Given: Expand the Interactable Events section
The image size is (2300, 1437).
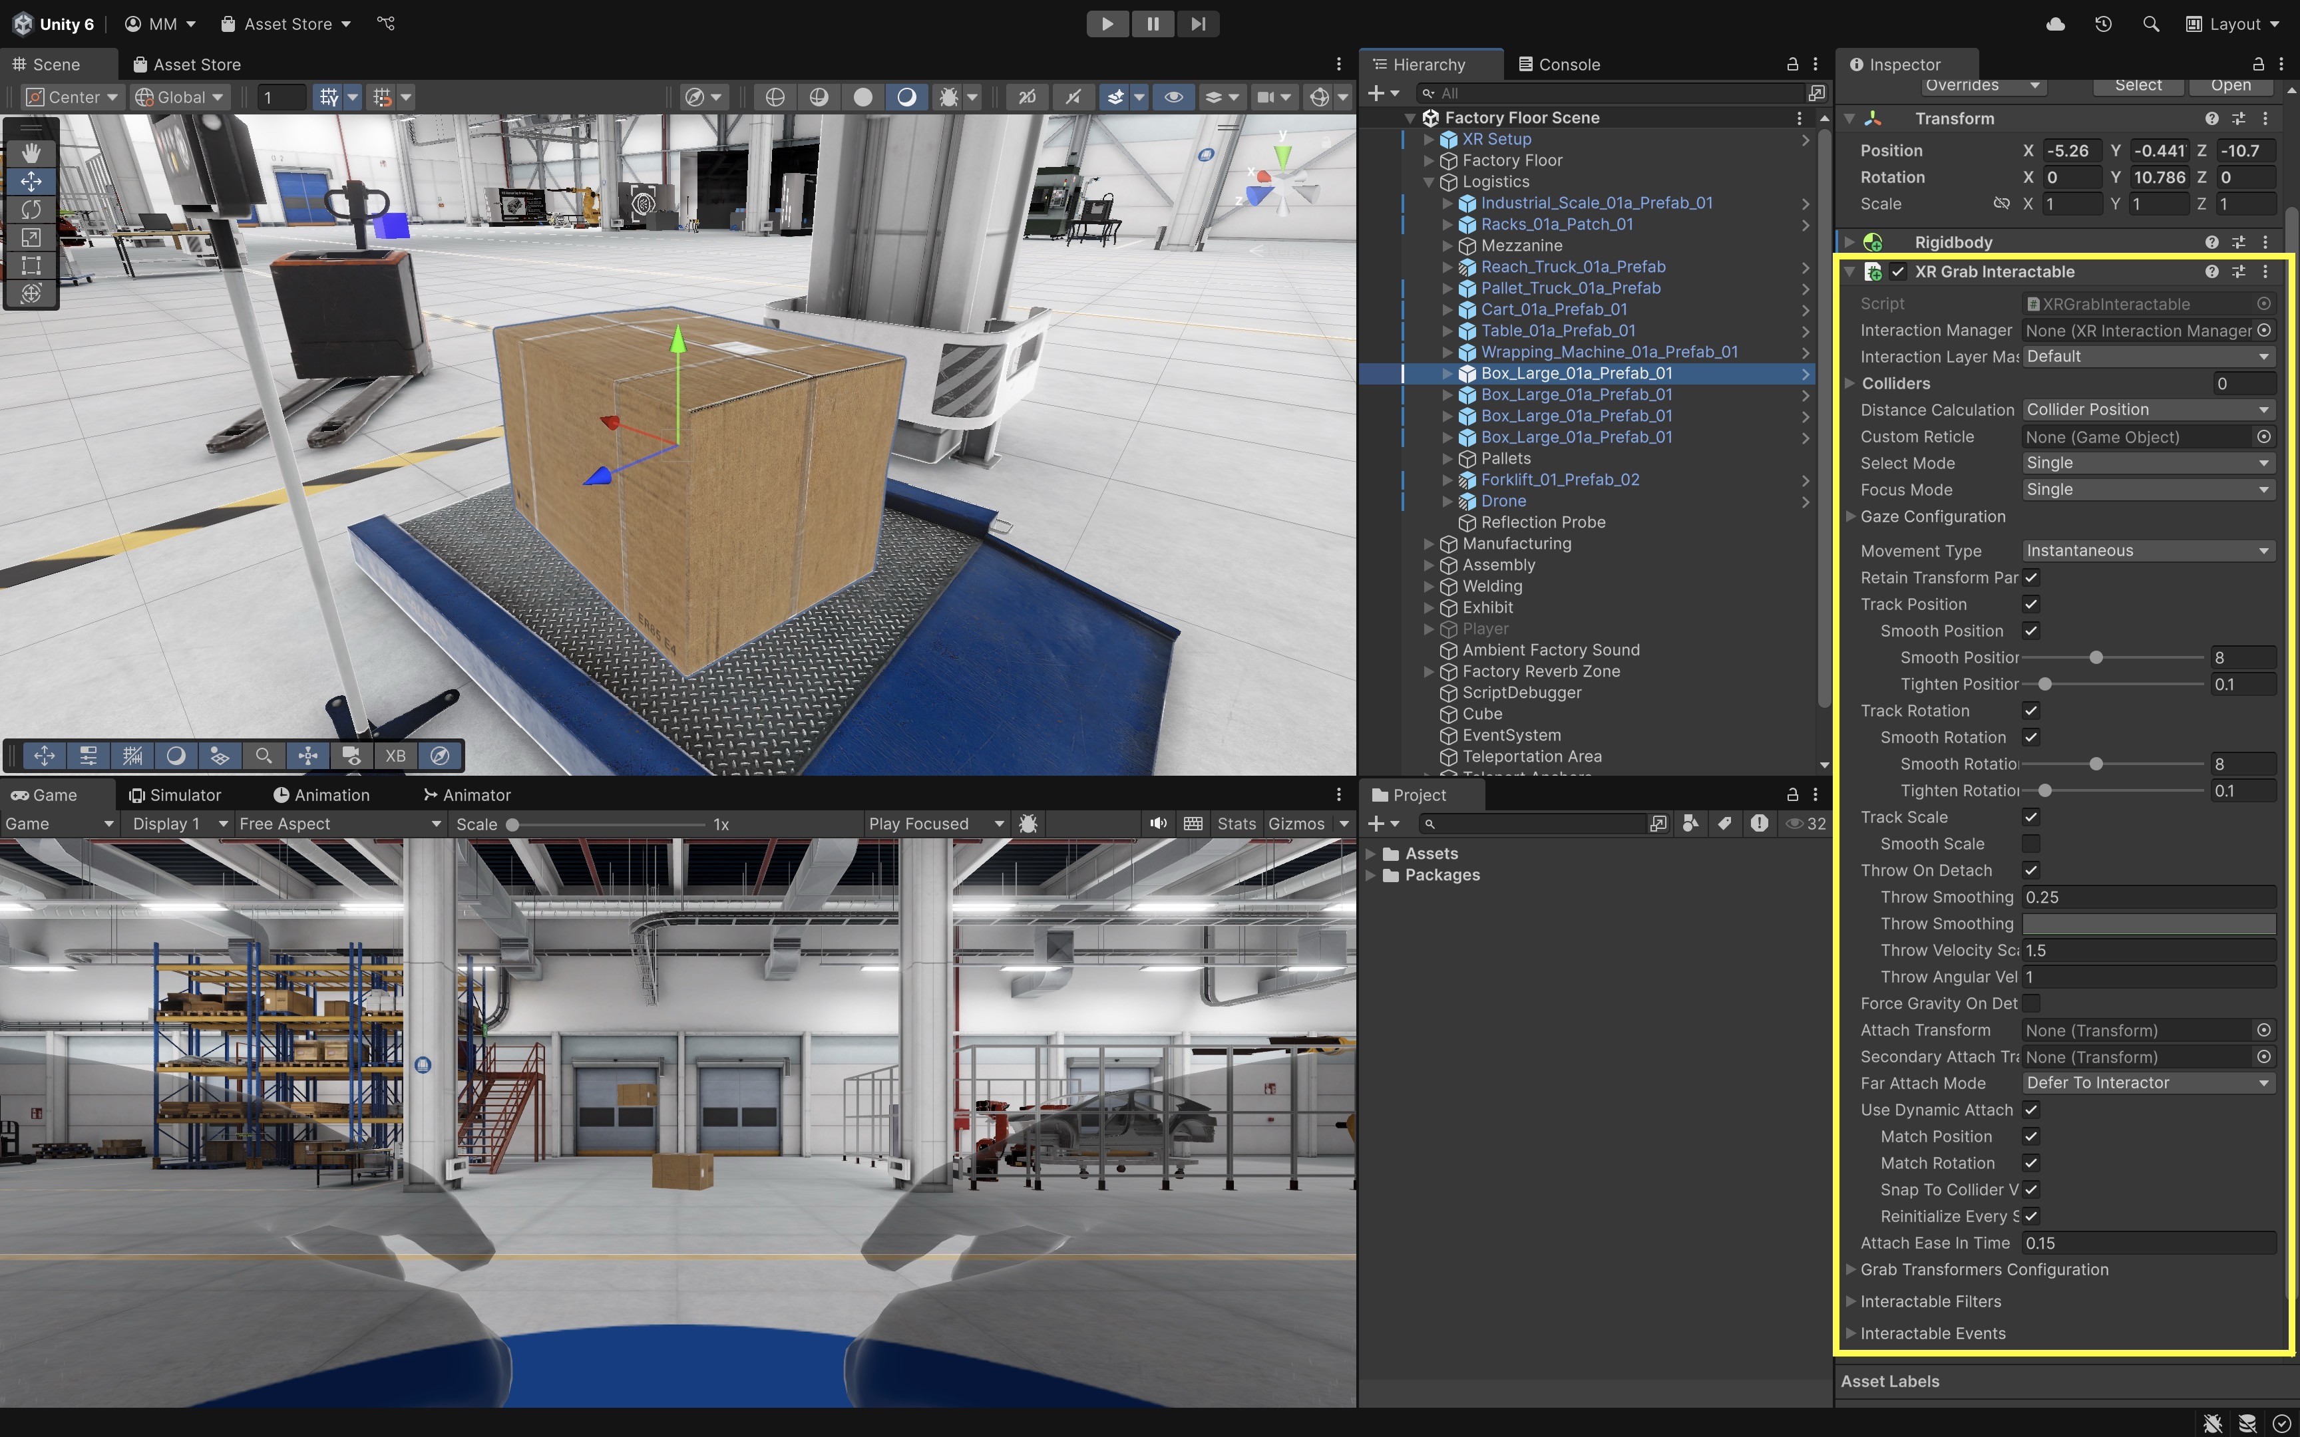Looking at the screenshot, I should pos(1851,1333).
